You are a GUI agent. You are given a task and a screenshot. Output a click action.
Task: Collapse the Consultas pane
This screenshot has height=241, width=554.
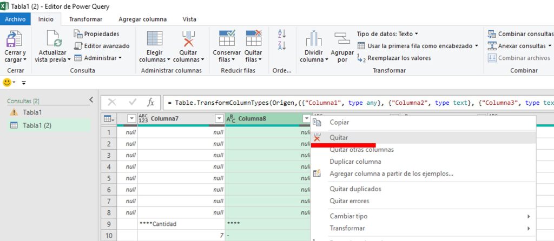[91, 100]
